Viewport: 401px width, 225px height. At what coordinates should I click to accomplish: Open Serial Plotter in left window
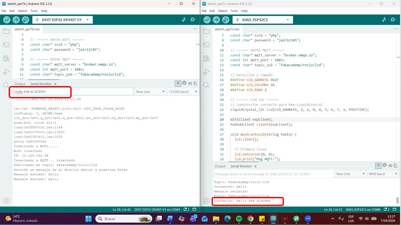click(184, 20)
